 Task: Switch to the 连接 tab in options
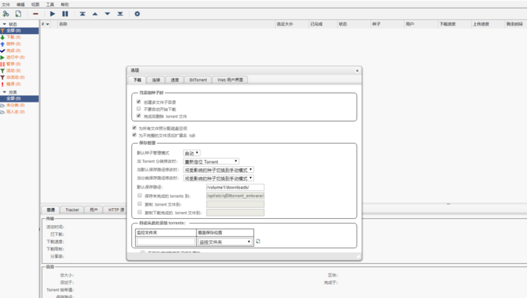[156, 80]
